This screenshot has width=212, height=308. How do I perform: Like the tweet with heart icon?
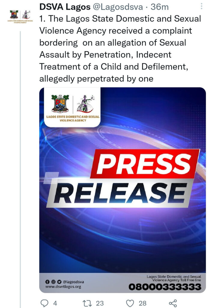coord(130,303)
